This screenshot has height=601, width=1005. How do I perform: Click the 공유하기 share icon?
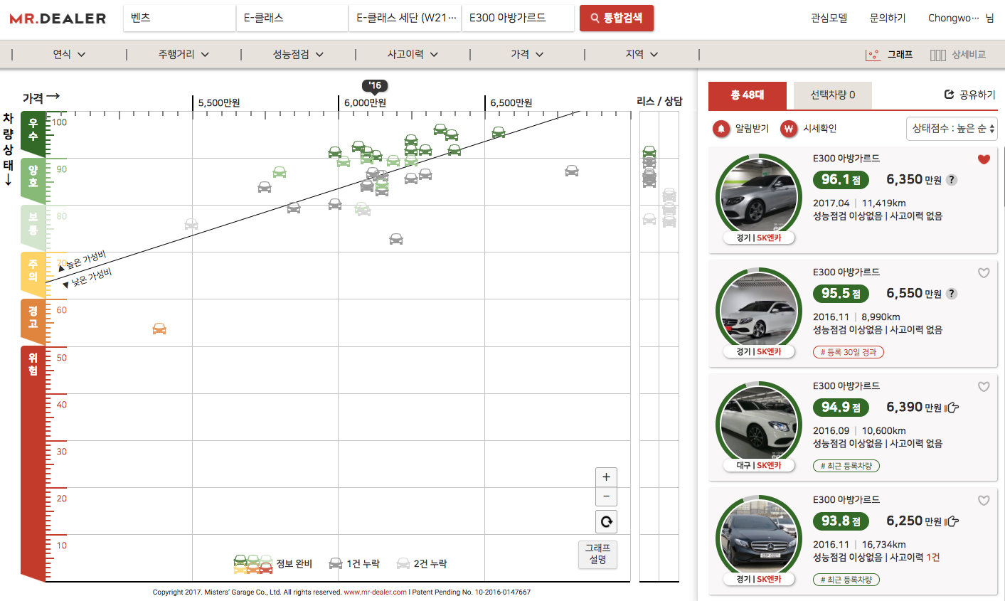(949, 95)
